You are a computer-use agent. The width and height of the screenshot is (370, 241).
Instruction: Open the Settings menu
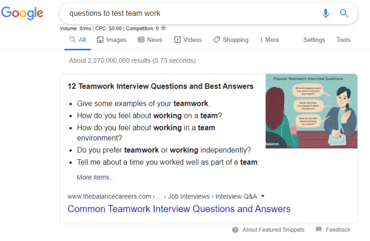[x=314, y=40]
